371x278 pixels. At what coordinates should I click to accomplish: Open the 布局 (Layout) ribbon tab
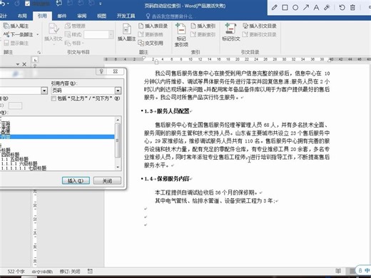22,16
